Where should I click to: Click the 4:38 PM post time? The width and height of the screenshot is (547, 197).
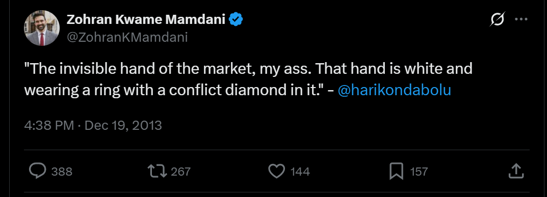[49, 125]
